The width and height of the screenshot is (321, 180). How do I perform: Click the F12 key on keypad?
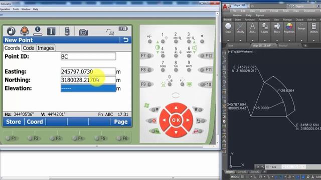pos(206,55)
